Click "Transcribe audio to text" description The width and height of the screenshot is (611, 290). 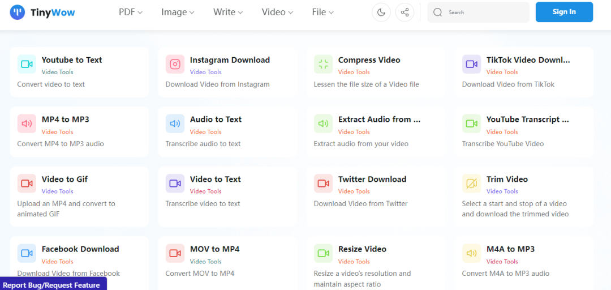[203, 144]
